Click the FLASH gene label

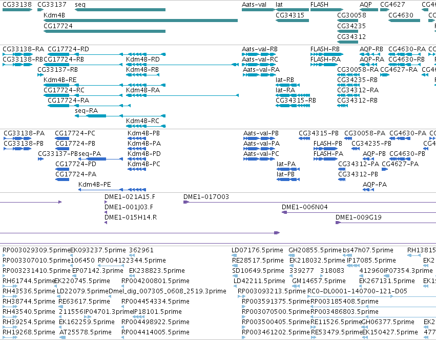click(319, 5)
